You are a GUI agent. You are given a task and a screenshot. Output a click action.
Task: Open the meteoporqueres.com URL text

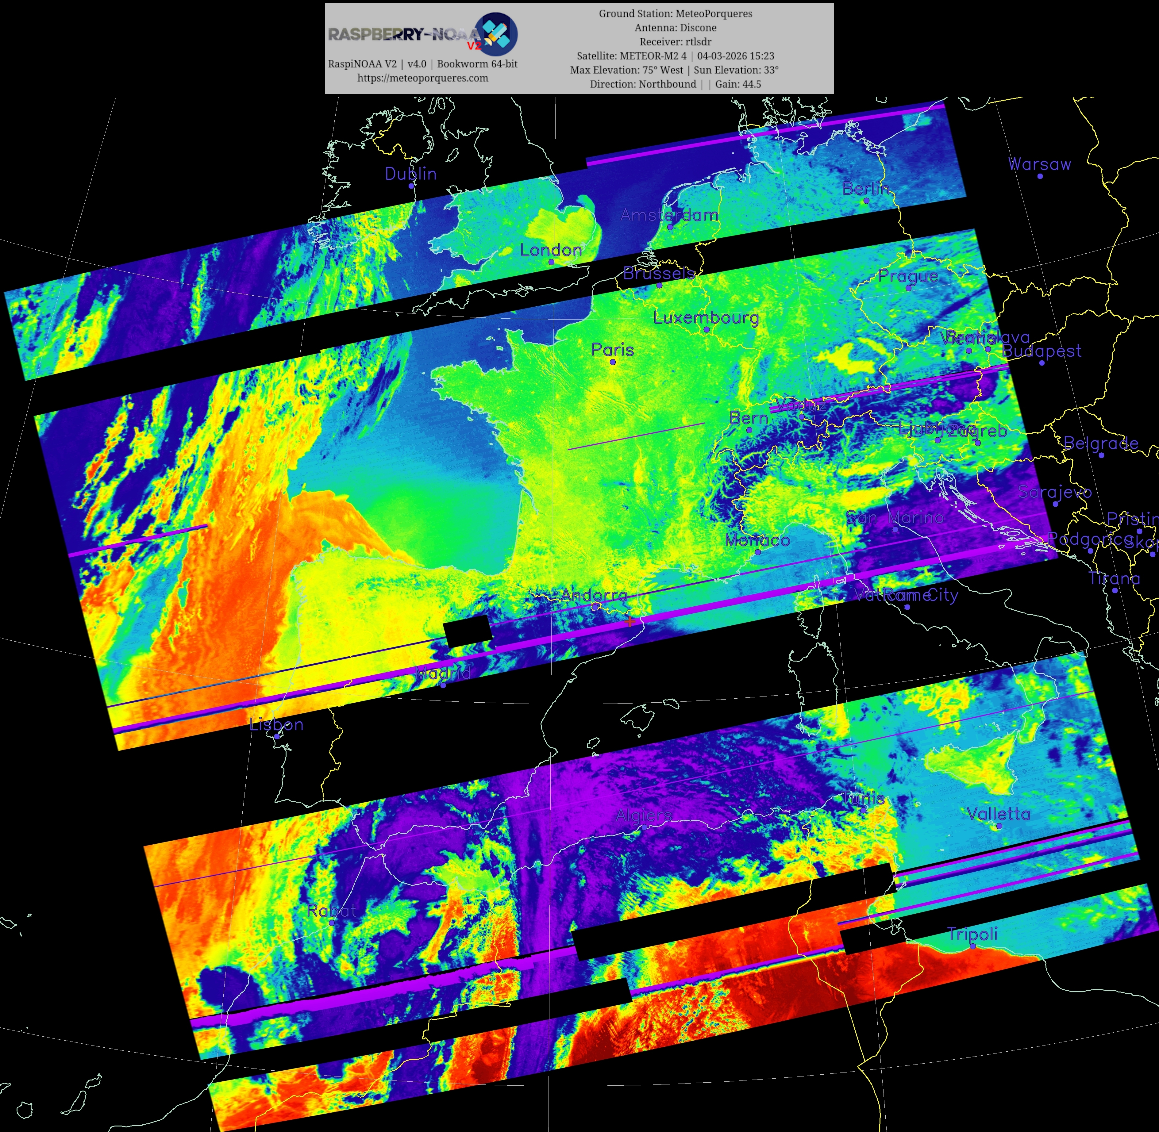[422, 78]
